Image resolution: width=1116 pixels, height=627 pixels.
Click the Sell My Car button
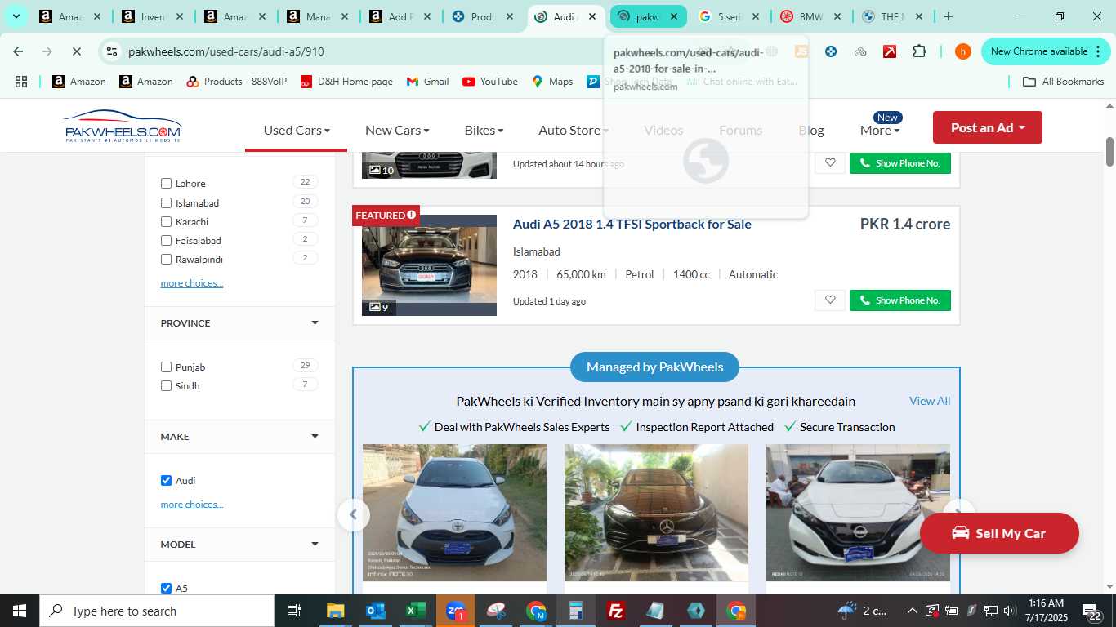[x=999, y=533]
